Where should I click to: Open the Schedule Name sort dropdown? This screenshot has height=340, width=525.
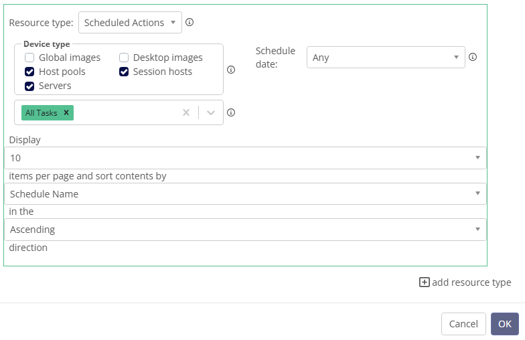coord(245,194)
